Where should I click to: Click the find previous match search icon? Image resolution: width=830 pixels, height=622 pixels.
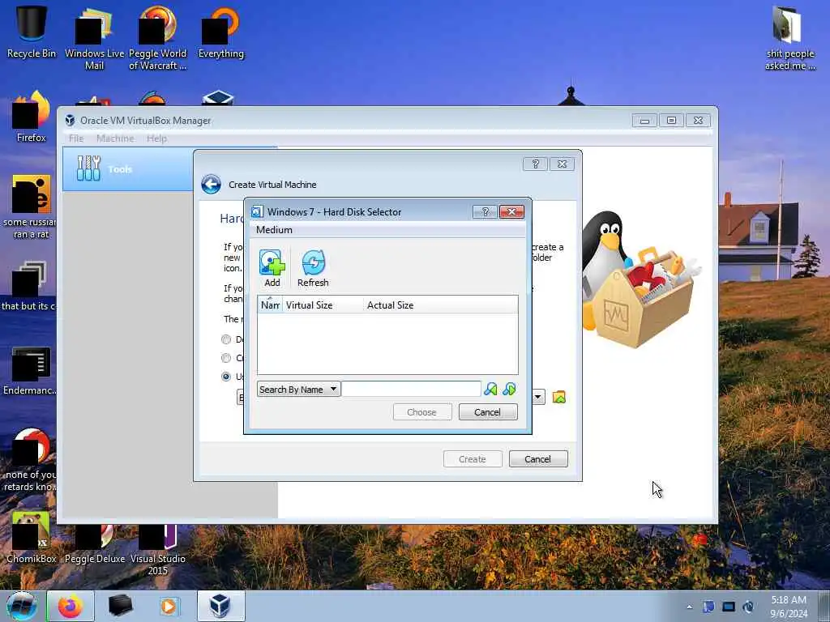click(x=490, y=390)
